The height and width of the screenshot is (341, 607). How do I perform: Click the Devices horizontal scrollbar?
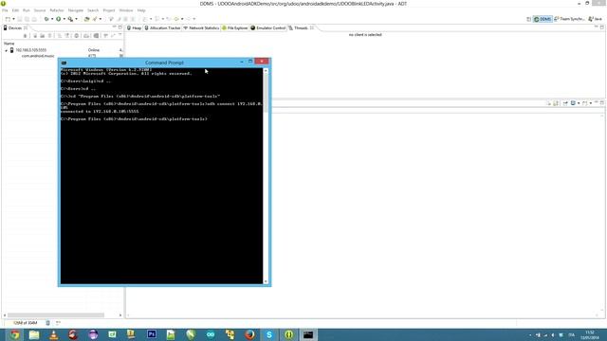click(55, 315)
